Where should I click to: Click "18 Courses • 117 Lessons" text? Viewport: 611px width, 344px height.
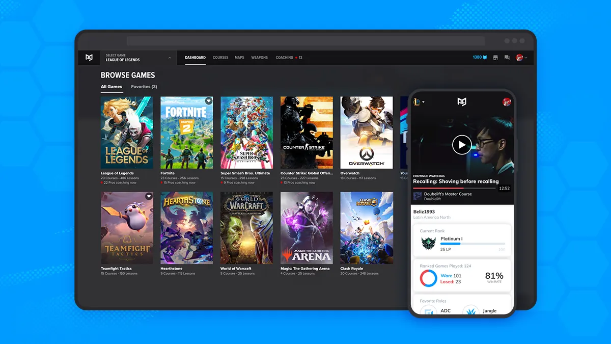tap(358, 178)
